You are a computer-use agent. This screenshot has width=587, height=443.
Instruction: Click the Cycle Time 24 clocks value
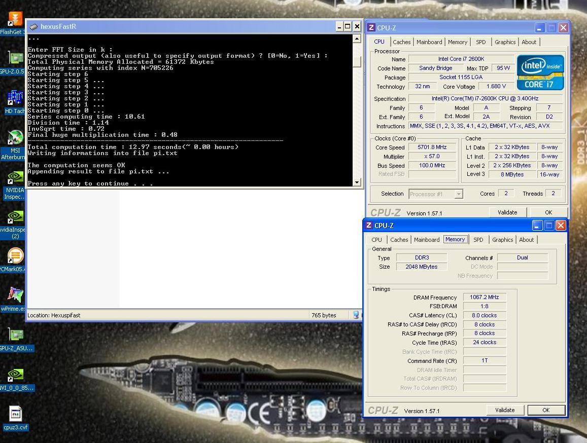485,342
